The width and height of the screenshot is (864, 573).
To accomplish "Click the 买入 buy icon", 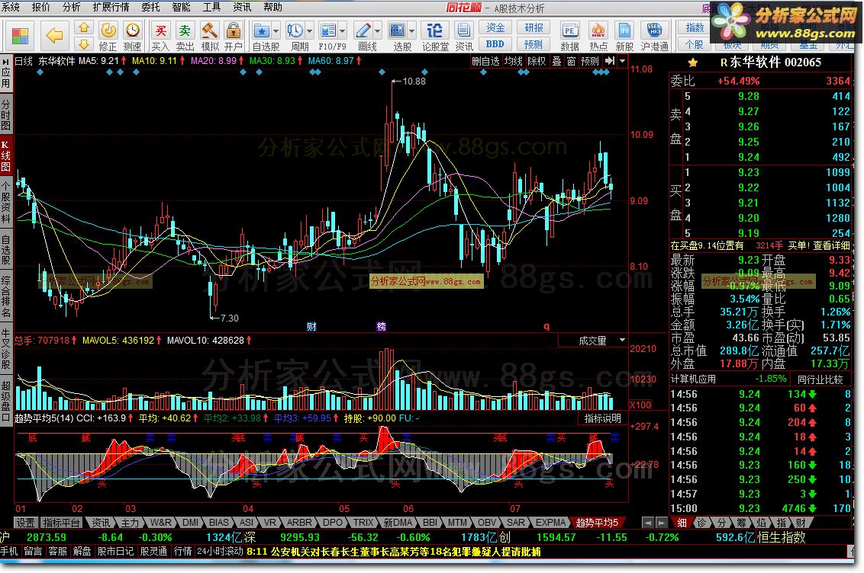I will pyautogui.click(x=160, y=37).
